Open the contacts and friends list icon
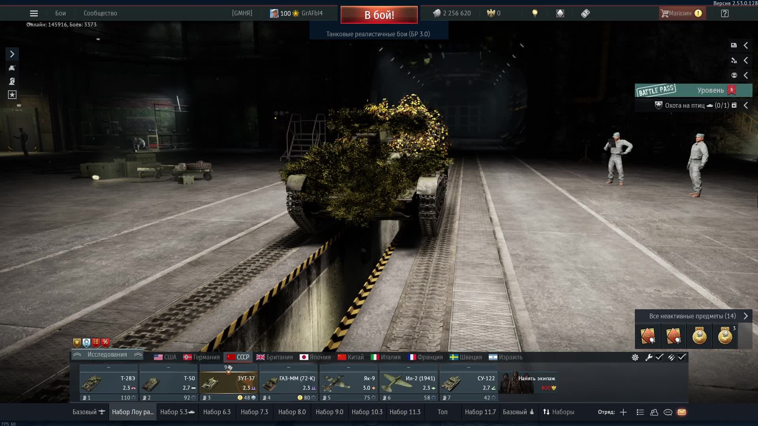Image resolution: width=758 pixels, height=426 pixels. click(x=654, y=412)
